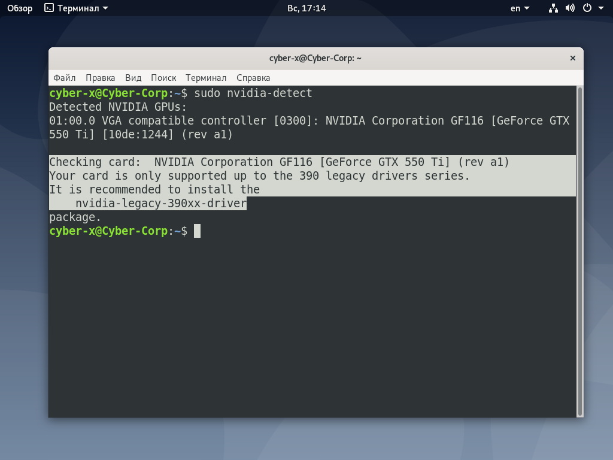Click the '01:00.0 VGA compatible controller' text
The width and height of the screenshot is (613, 460).
tap(157, 120)
